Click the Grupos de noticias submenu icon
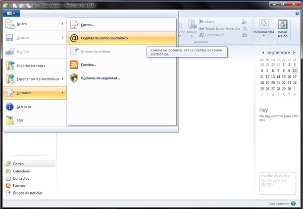The image size is (303, 209). [74, 51]
